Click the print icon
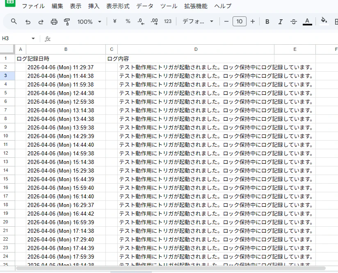Viewport: 338px width, 273px height. (54, 22)
